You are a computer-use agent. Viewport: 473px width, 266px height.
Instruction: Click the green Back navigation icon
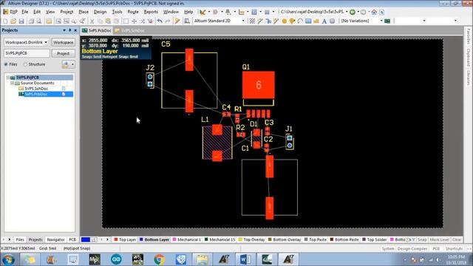click(353, 12)
